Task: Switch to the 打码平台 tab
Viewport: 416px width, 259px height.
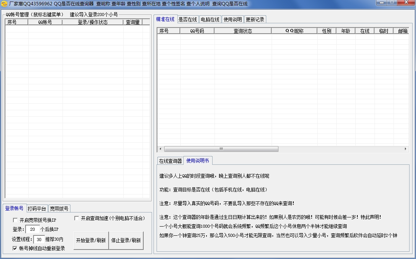Action: [x=37, y=209]
